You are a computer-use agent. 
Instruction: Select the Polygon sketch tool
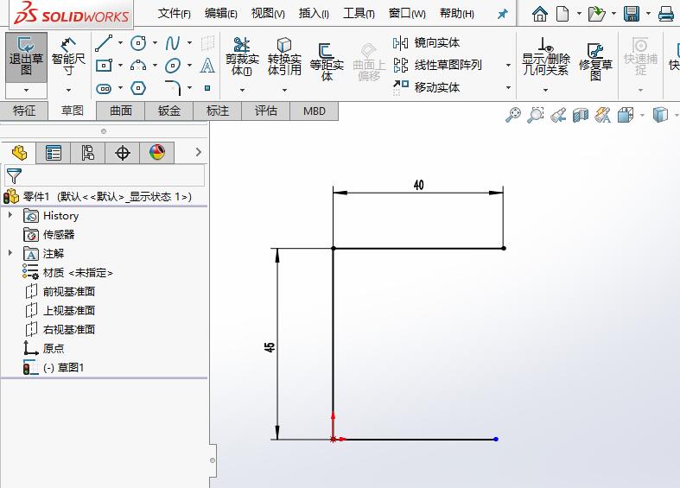[x=138, y=88]
